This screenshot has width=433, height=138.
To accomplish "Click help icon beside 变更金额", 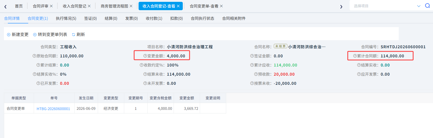I will pos(145,56).
